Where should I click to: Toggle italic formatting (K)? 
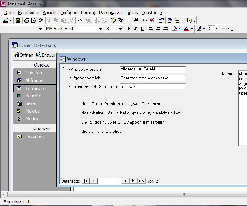(x=135, y=29)
